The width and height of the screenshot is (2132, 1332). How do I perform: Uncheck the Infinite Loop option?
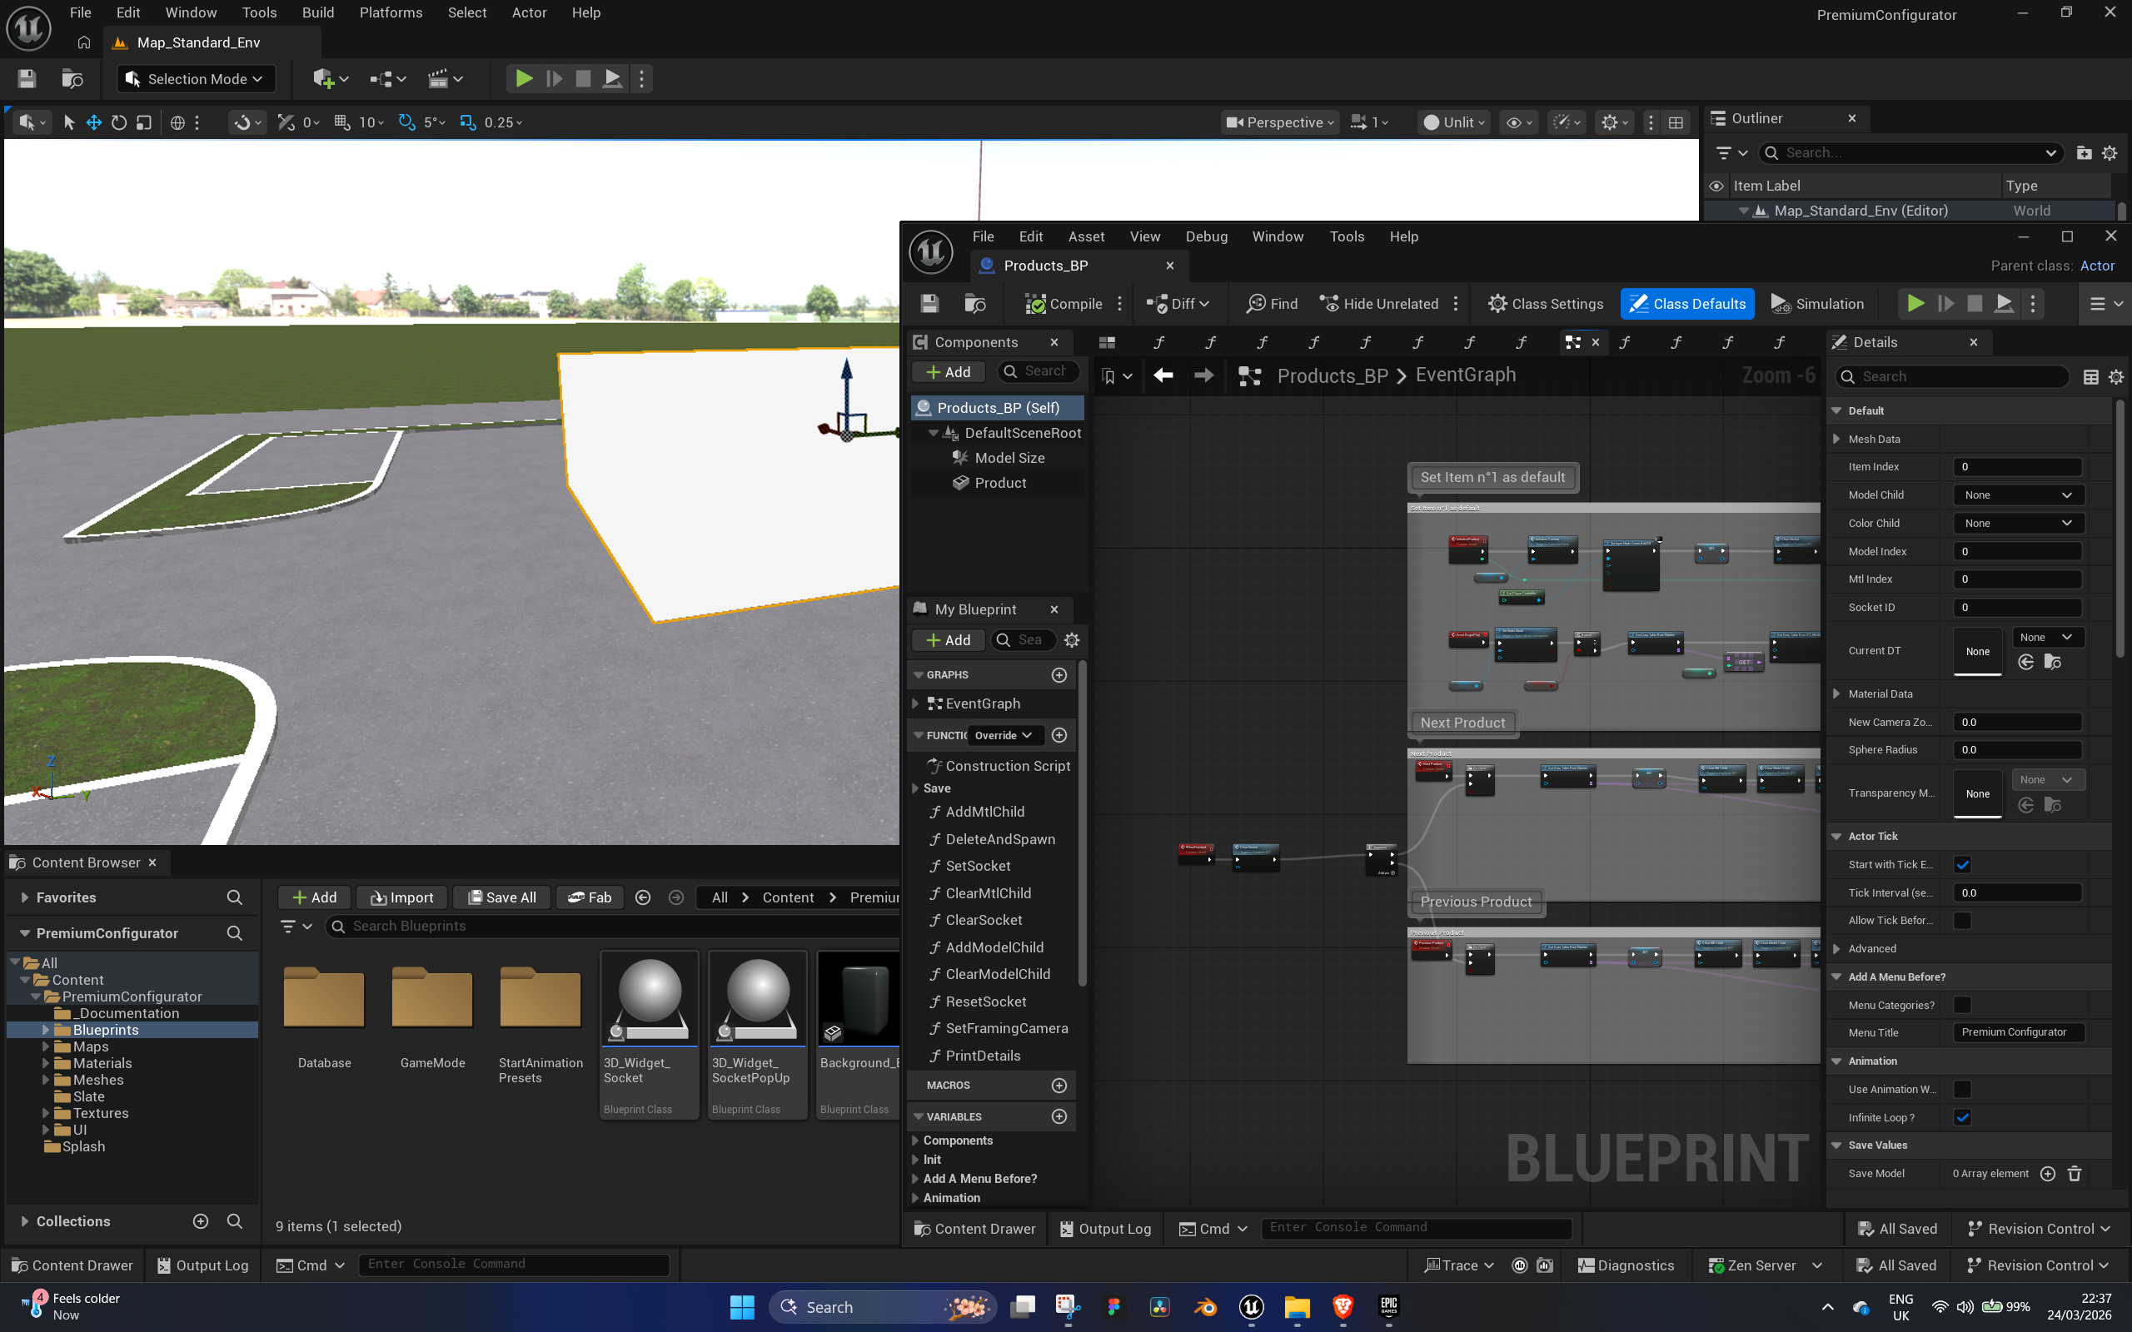click(x=1962, y=1117)
